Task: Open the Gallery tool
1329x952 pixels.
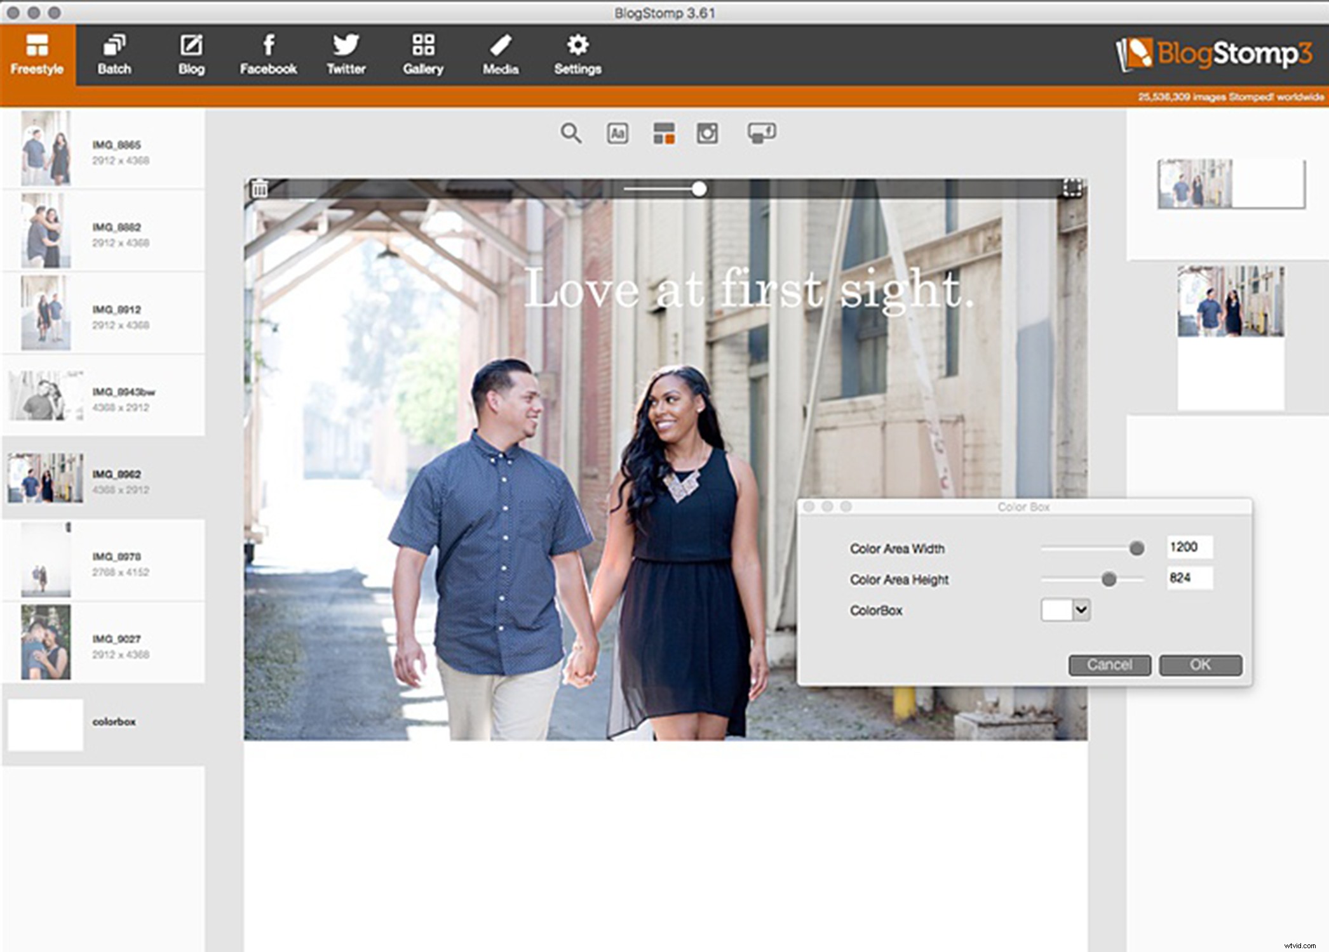Action: (423, 54)
